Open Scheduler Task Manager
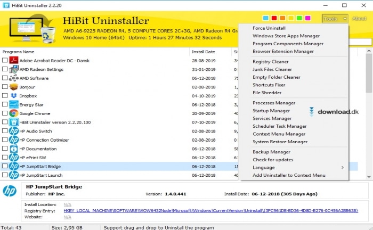The width and height of the screenshot is (373, 230). point(280,126)
